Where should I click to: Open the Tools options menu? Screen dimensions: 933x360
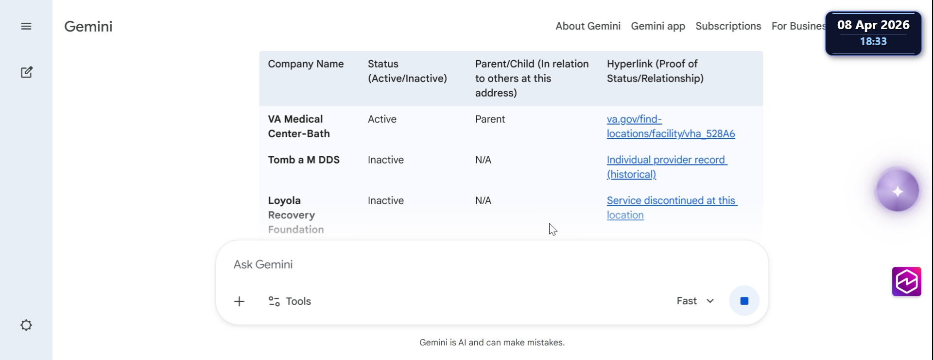(290, 301)
